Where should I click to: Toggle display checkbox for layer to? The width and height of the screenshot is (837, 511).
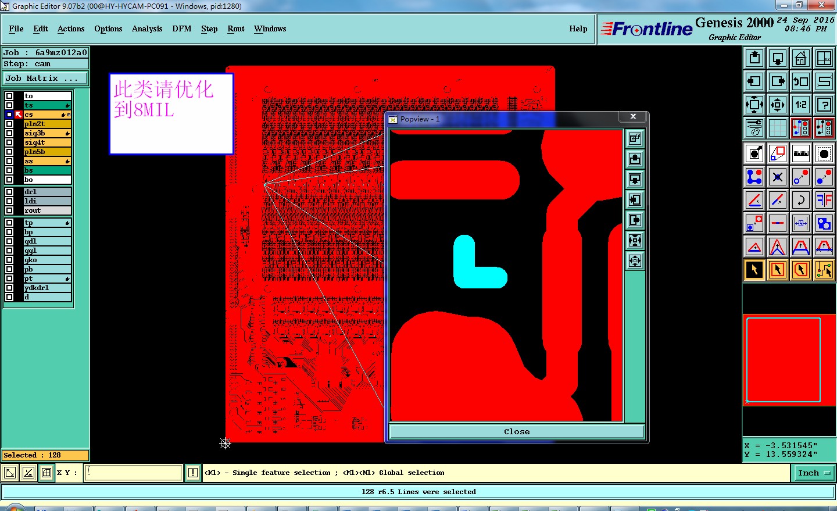pyautogui.click(x=9, y=96)
